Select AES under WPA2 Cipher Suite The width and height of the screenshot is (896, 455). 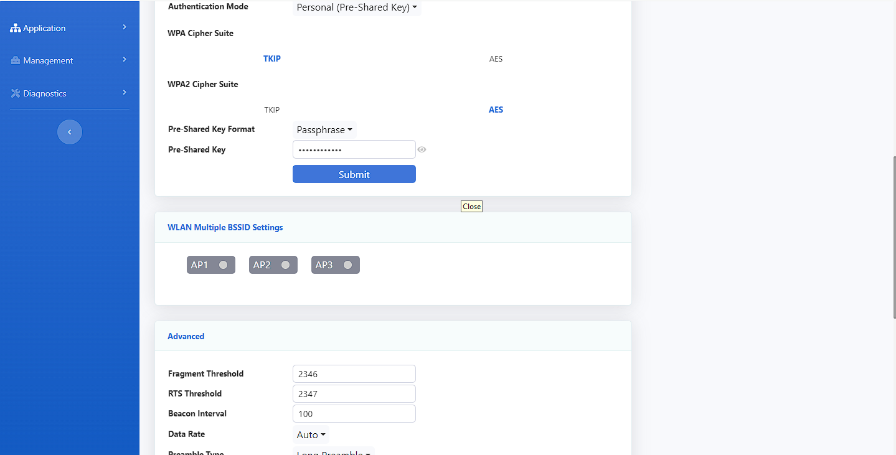[x=496, y=110]
